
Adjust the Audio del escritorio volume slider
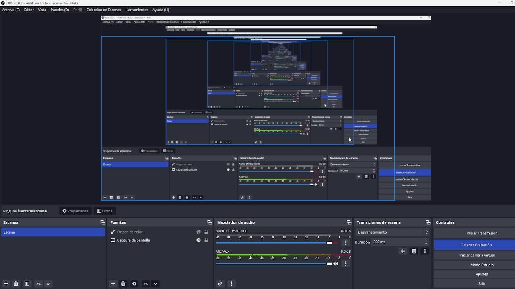tap(329, 243)
